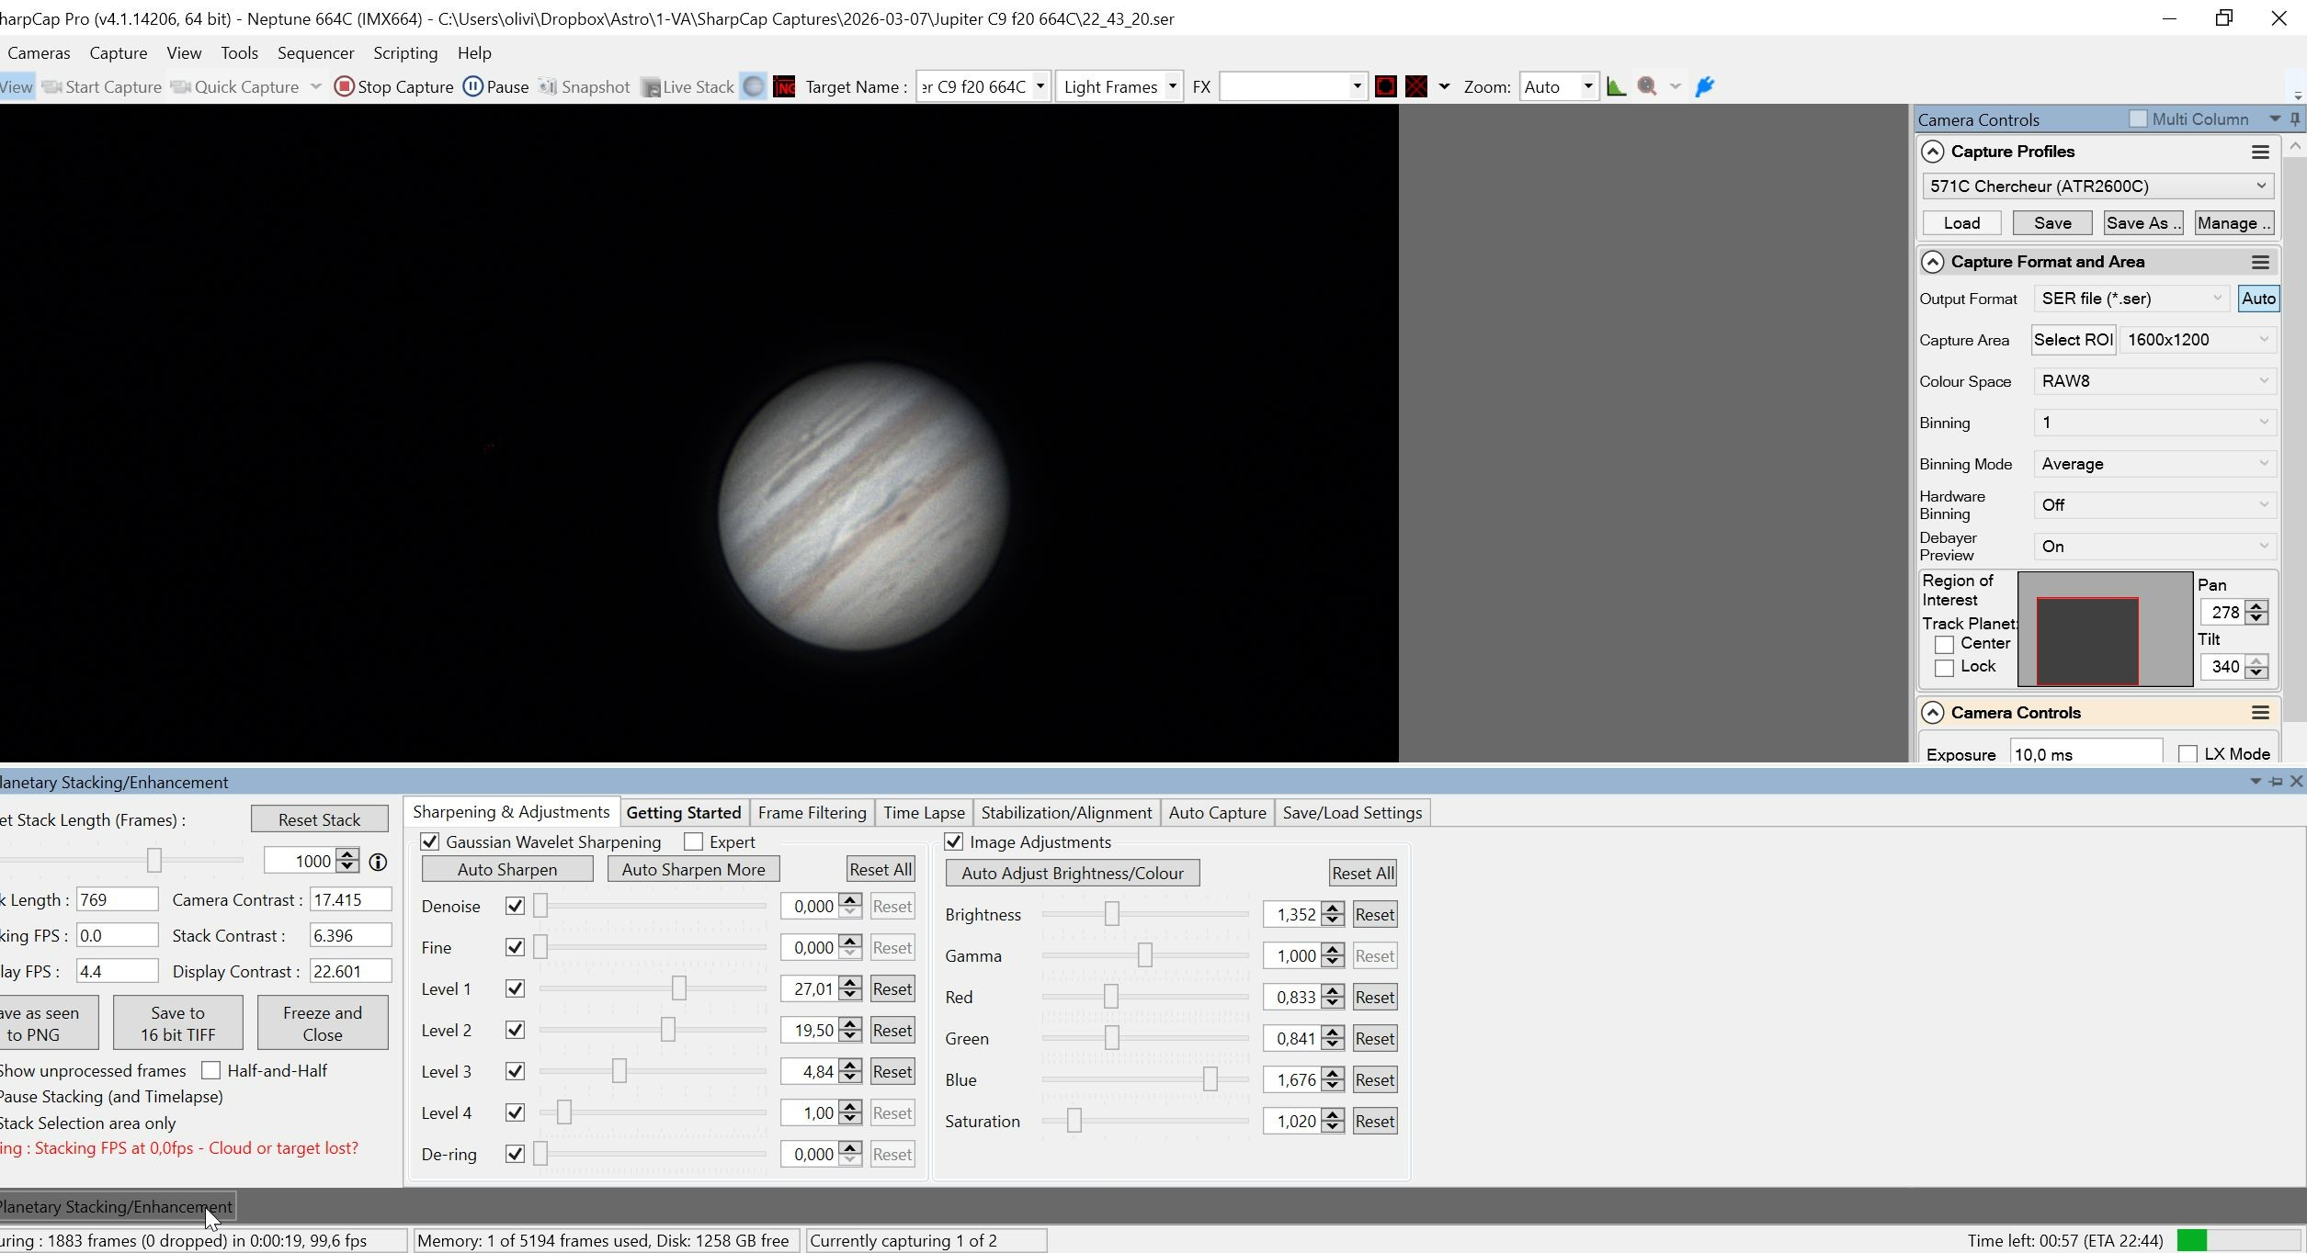Open Capture Profiles hamburger menu
The width and height of the screenshot is (2307, 1253).
point(2260,152)
